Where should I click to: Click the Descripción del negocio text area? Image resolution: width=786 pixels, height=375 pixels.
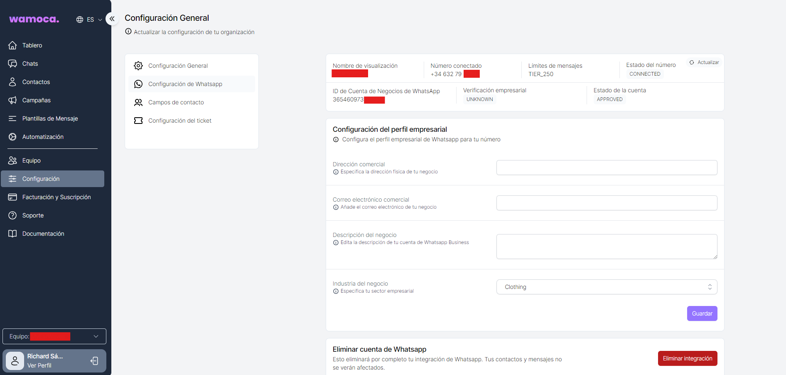tap(607, 247)
